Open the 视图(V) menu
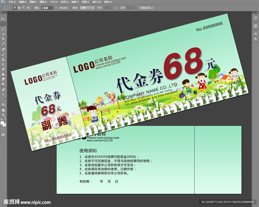Image resolution: width=259 pixels, height=207 pixels. coord(85,2)
